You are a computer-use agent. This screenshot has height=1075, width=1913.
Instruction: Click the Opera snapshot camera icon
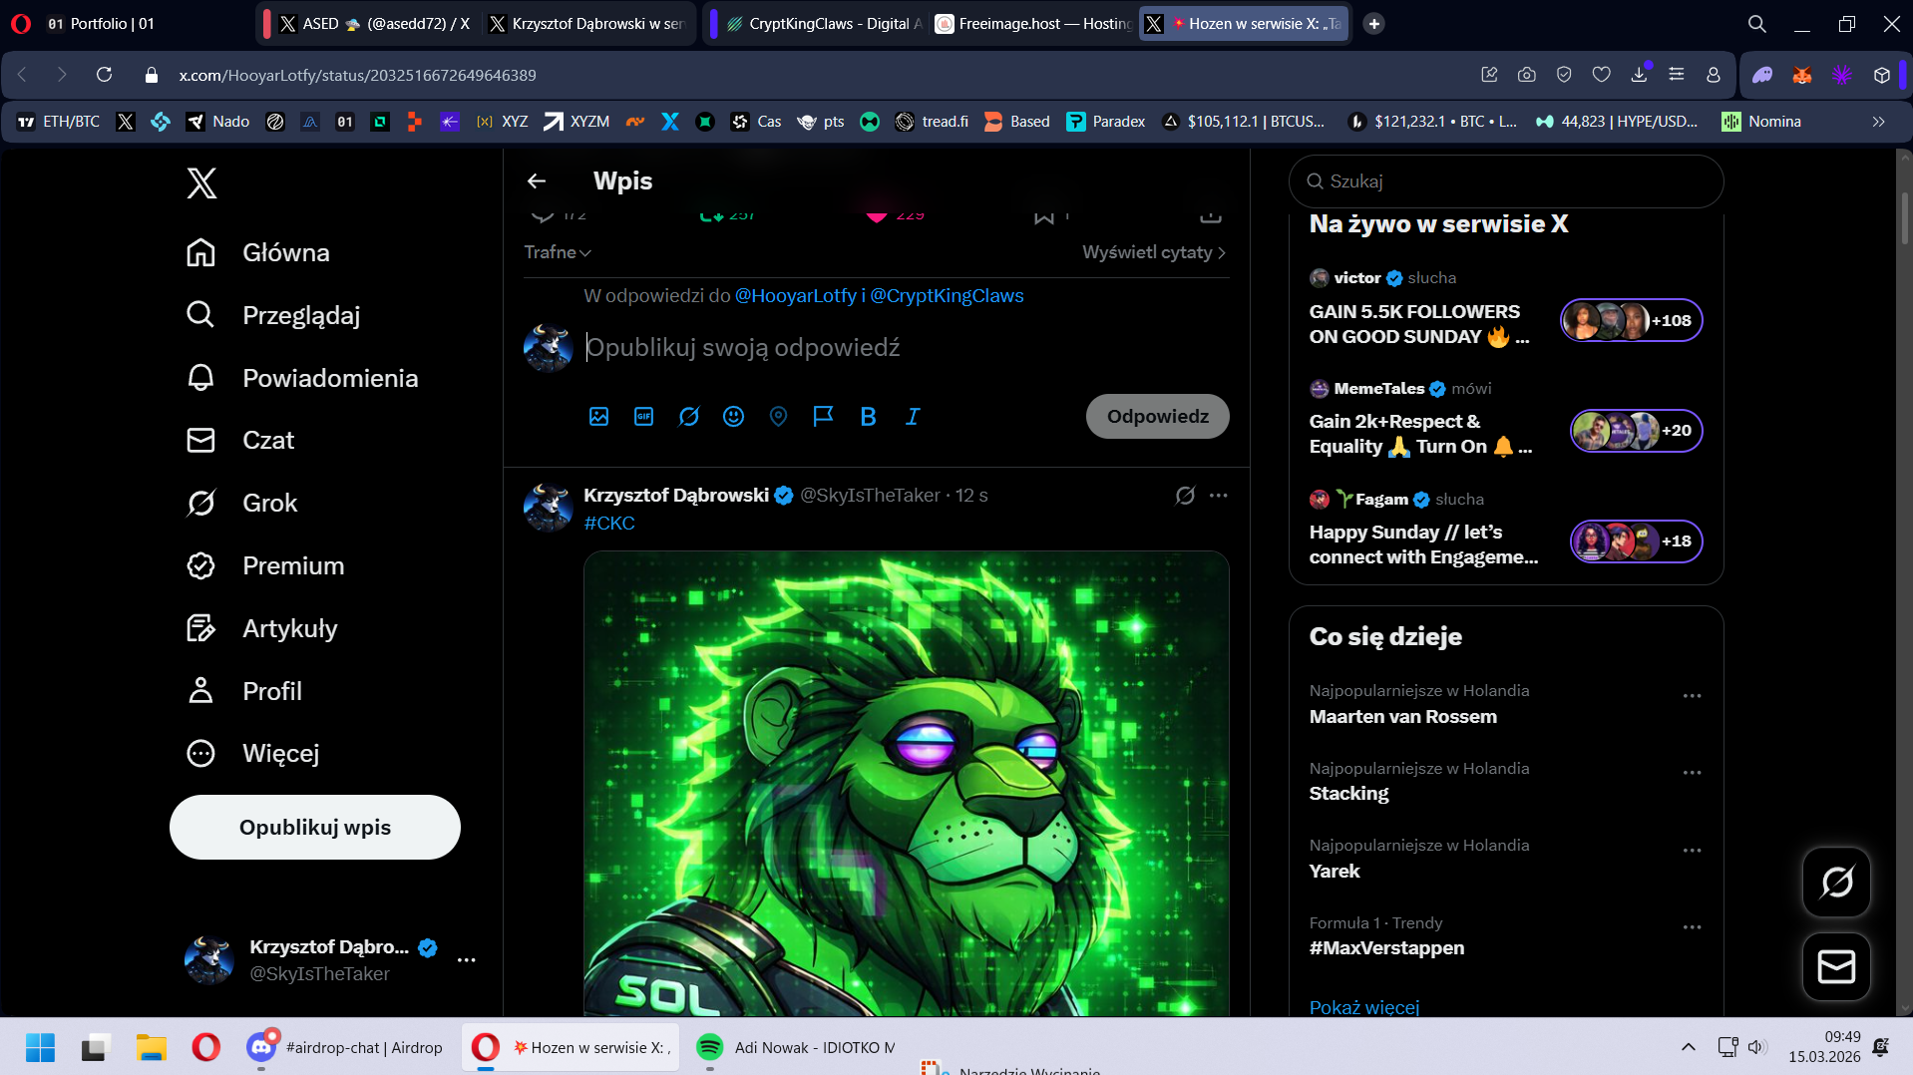tap(1526, 75)
